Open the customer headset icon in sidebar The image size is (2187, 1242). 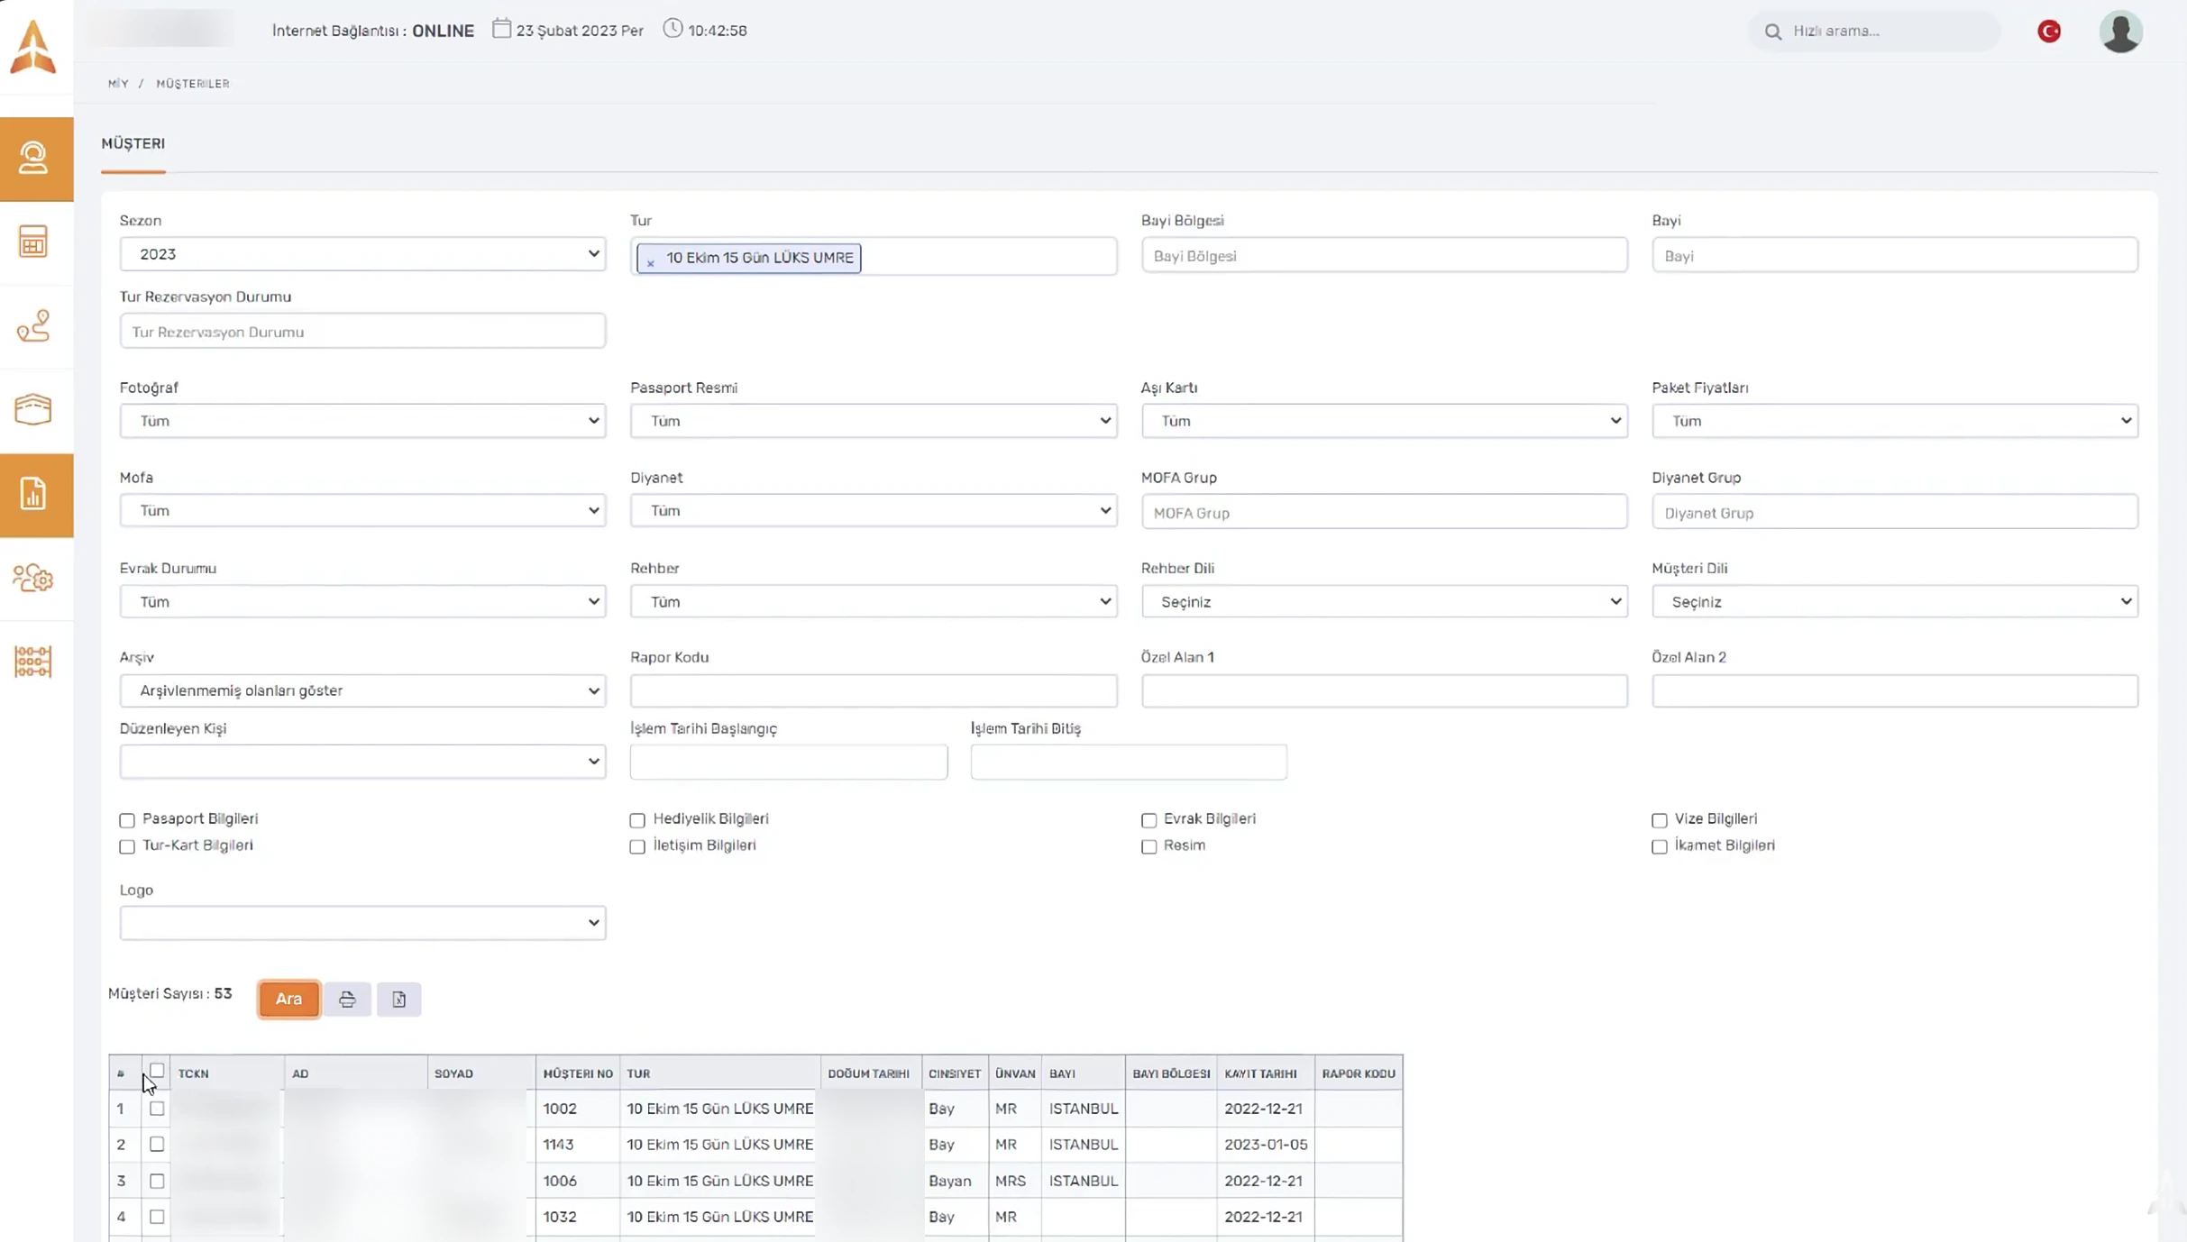[x=33, y=158]
